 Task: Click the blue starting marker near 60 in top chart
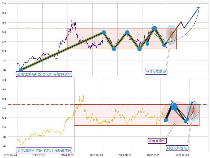[21, 70]
